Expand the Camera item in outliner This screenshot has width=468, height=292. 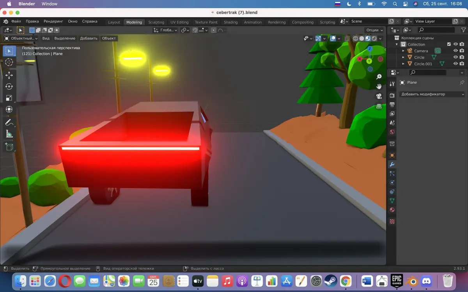coord(403,51)
